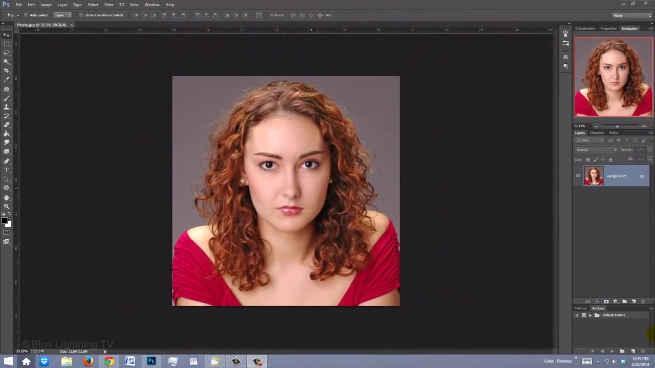Screen dimensions: 655x368
Task: Switch to the Adjustments tab
Action: pyautogui.click(x=585, y=29)
